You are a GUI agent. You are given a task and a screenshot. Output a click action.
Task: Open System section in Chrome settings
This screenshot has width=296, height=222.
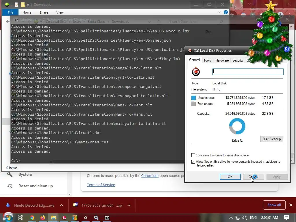click(x=25, y=174)
